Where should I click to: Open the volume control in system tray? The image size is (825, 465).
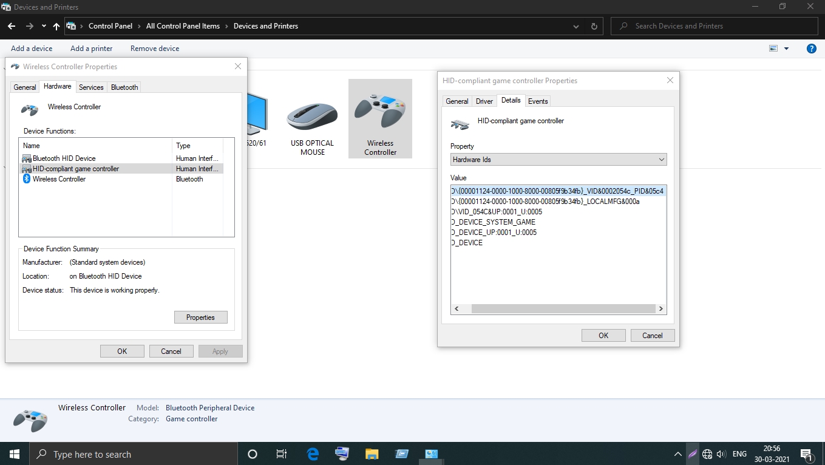[x=721, y=453]
